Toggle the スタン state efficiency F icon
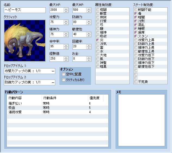 [136, 36]
